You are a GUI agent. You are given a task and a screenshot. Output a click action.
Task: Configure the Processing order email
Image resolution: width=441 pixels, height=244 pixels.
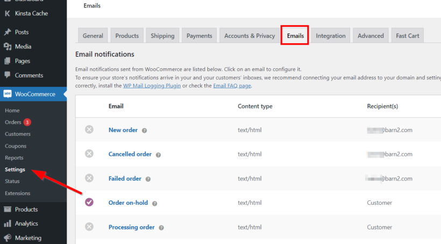click(x=132, y=227)
